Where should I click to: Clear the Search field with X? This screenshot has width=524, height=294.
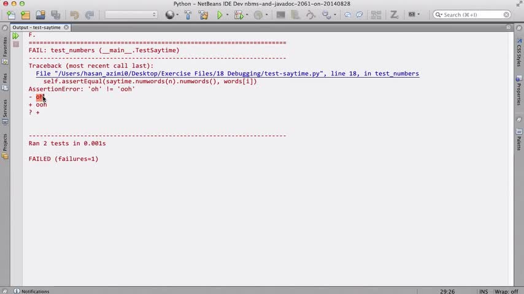tap(506, 15)
